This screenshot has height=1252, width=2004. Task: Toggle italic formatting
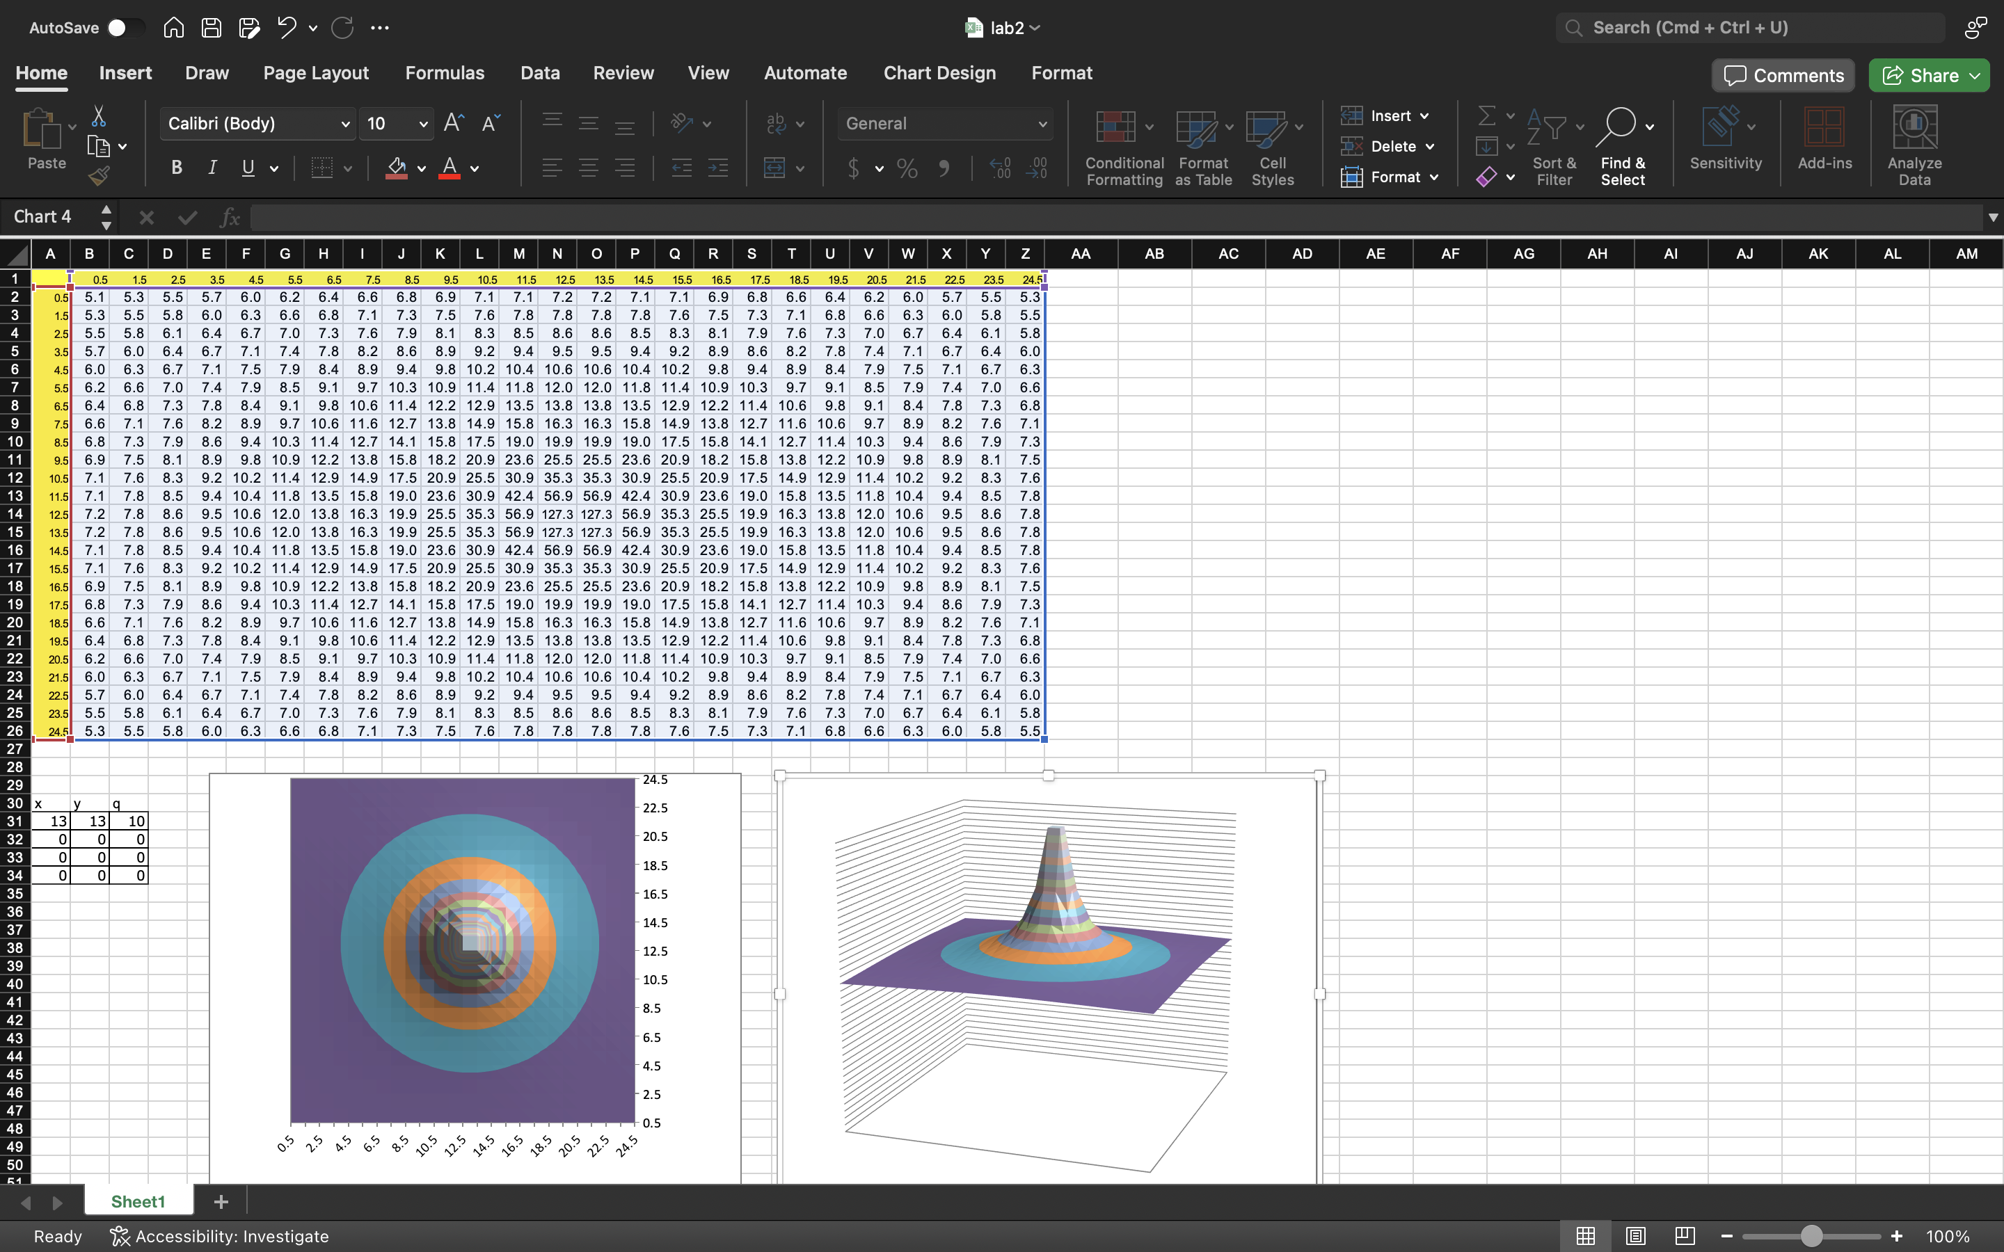pyautogui.click(x=212, y=167)
